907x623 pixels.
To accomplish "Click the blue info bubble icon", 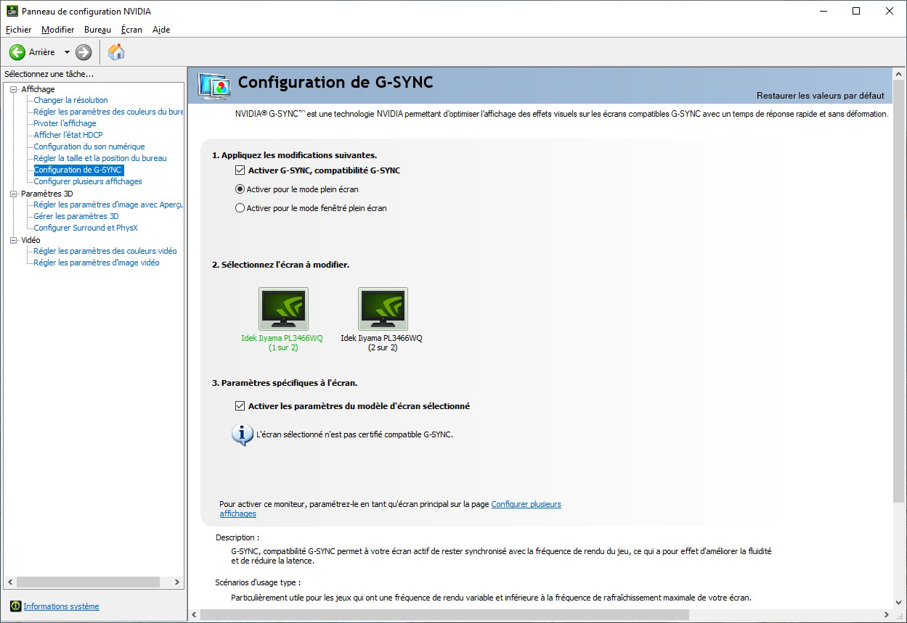I will pyautogui.click(x=243, y=434).
